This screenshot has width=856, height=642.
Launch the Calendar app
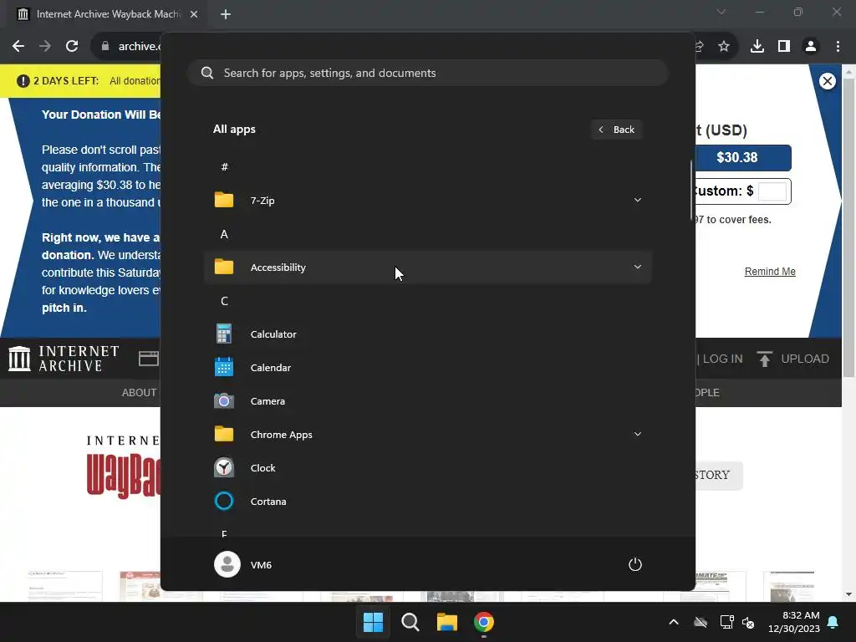pos(427,368)
